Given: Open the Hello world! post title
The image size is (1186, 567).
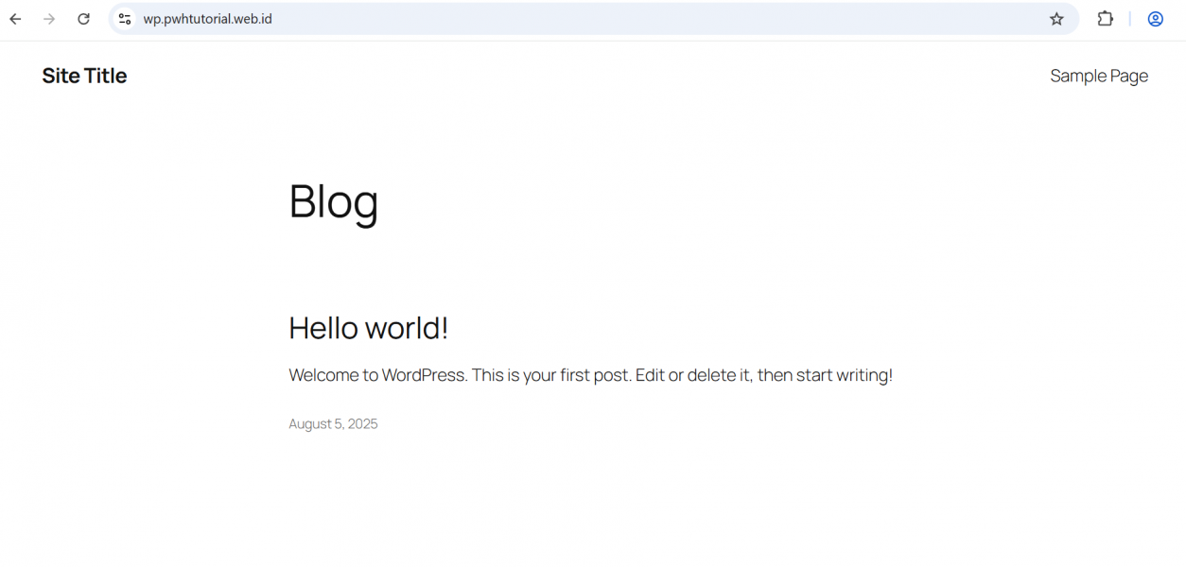Looking at the screenshot, I should point(368,328).
